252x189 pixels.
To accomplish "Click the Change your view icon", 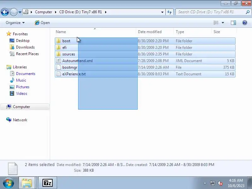I will click(x=216, y=23).
